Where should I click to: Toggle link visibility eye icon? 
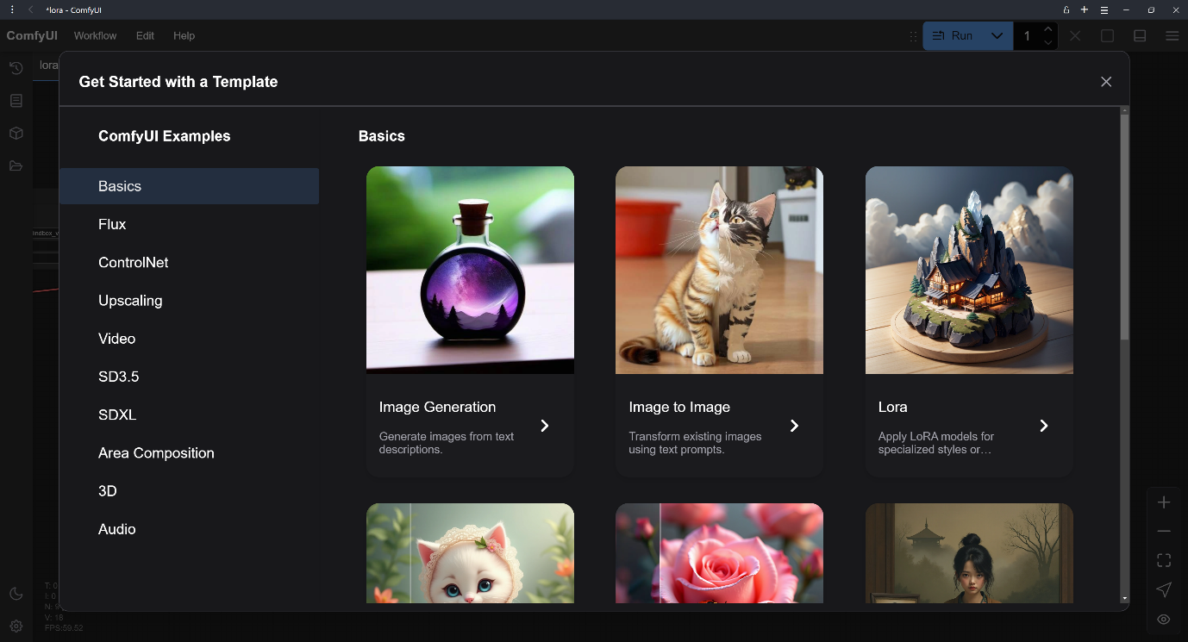point(1164,619)
